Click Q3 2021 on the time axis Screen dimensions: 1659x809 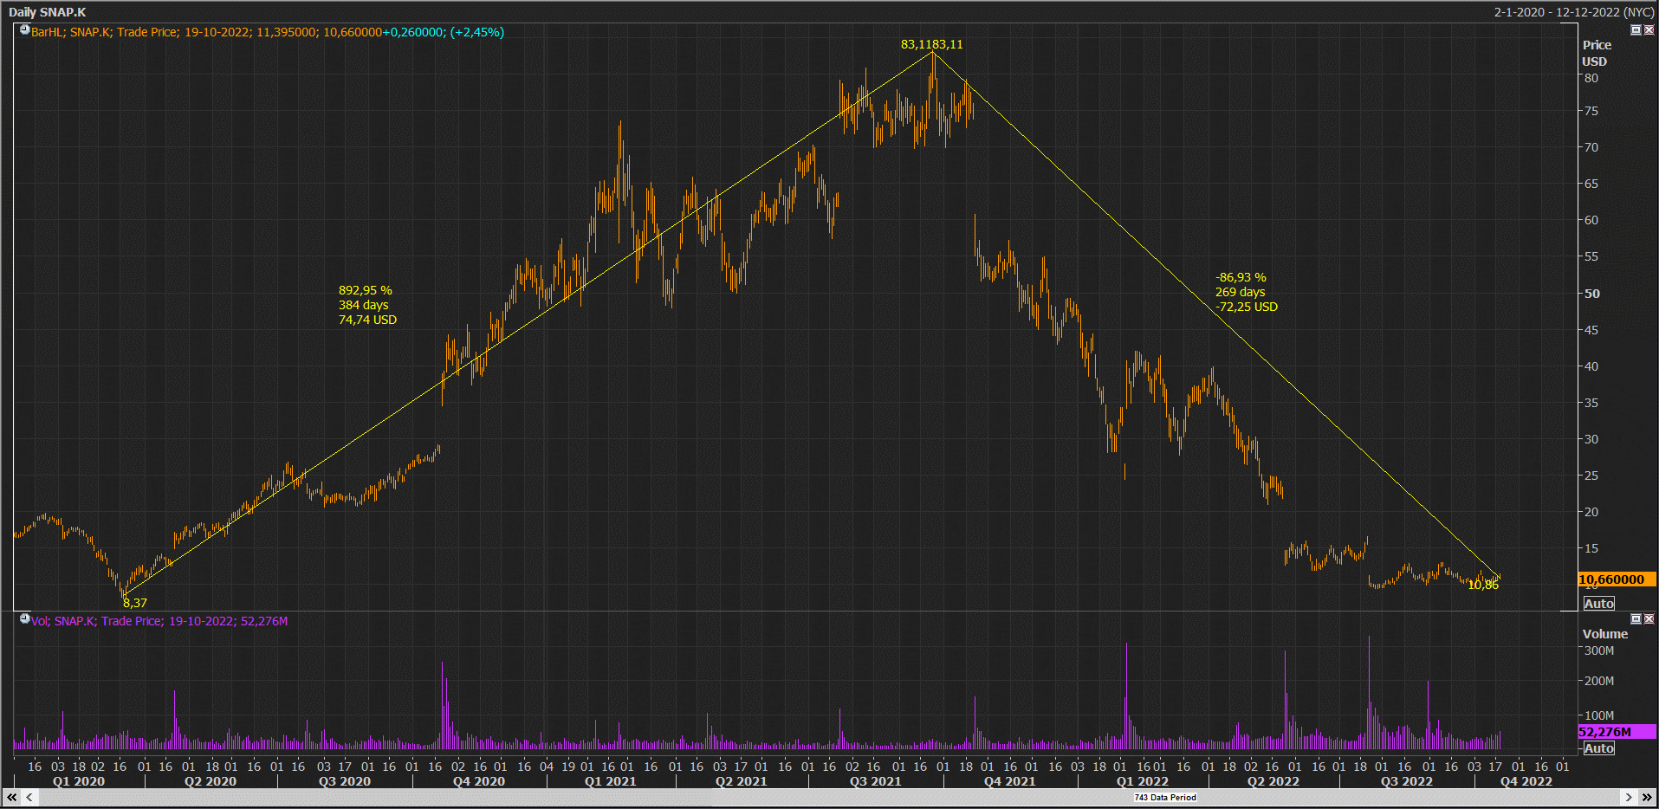[876, 781]
